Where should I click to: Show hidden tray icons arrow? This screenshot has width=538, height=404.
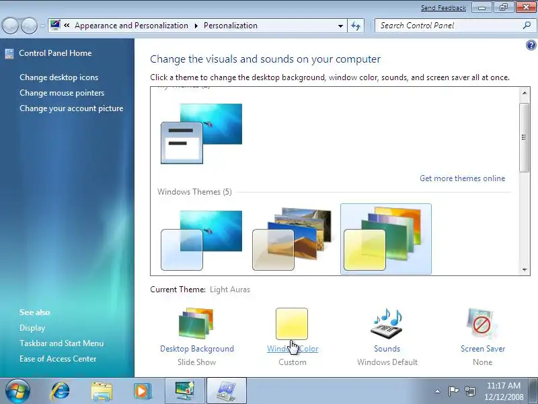coord(438,391)
